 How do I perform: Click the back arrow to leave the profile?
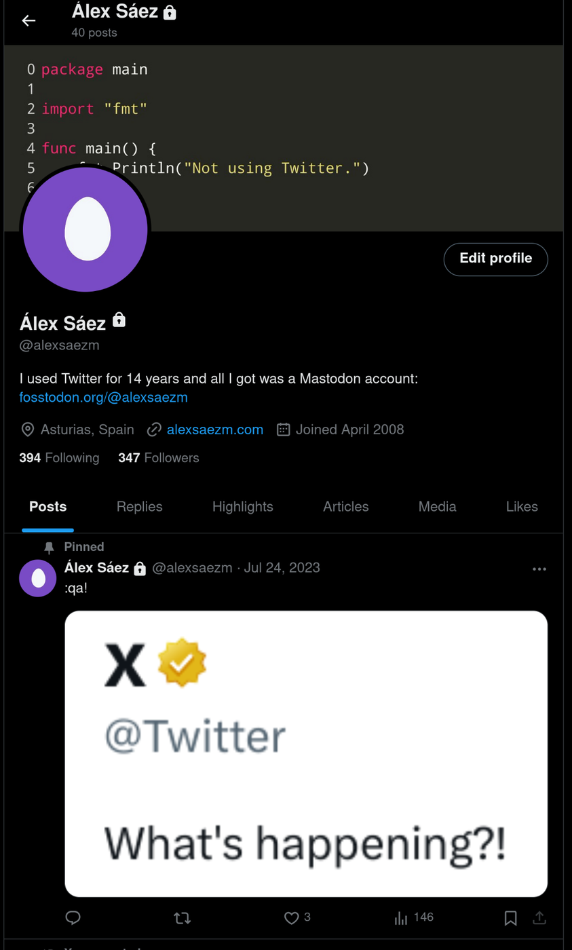28,20
